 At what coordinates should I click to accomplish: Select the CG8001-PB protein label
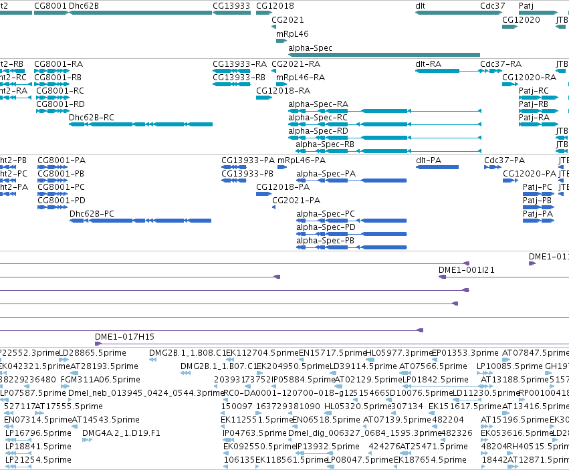tap(61, 174)
